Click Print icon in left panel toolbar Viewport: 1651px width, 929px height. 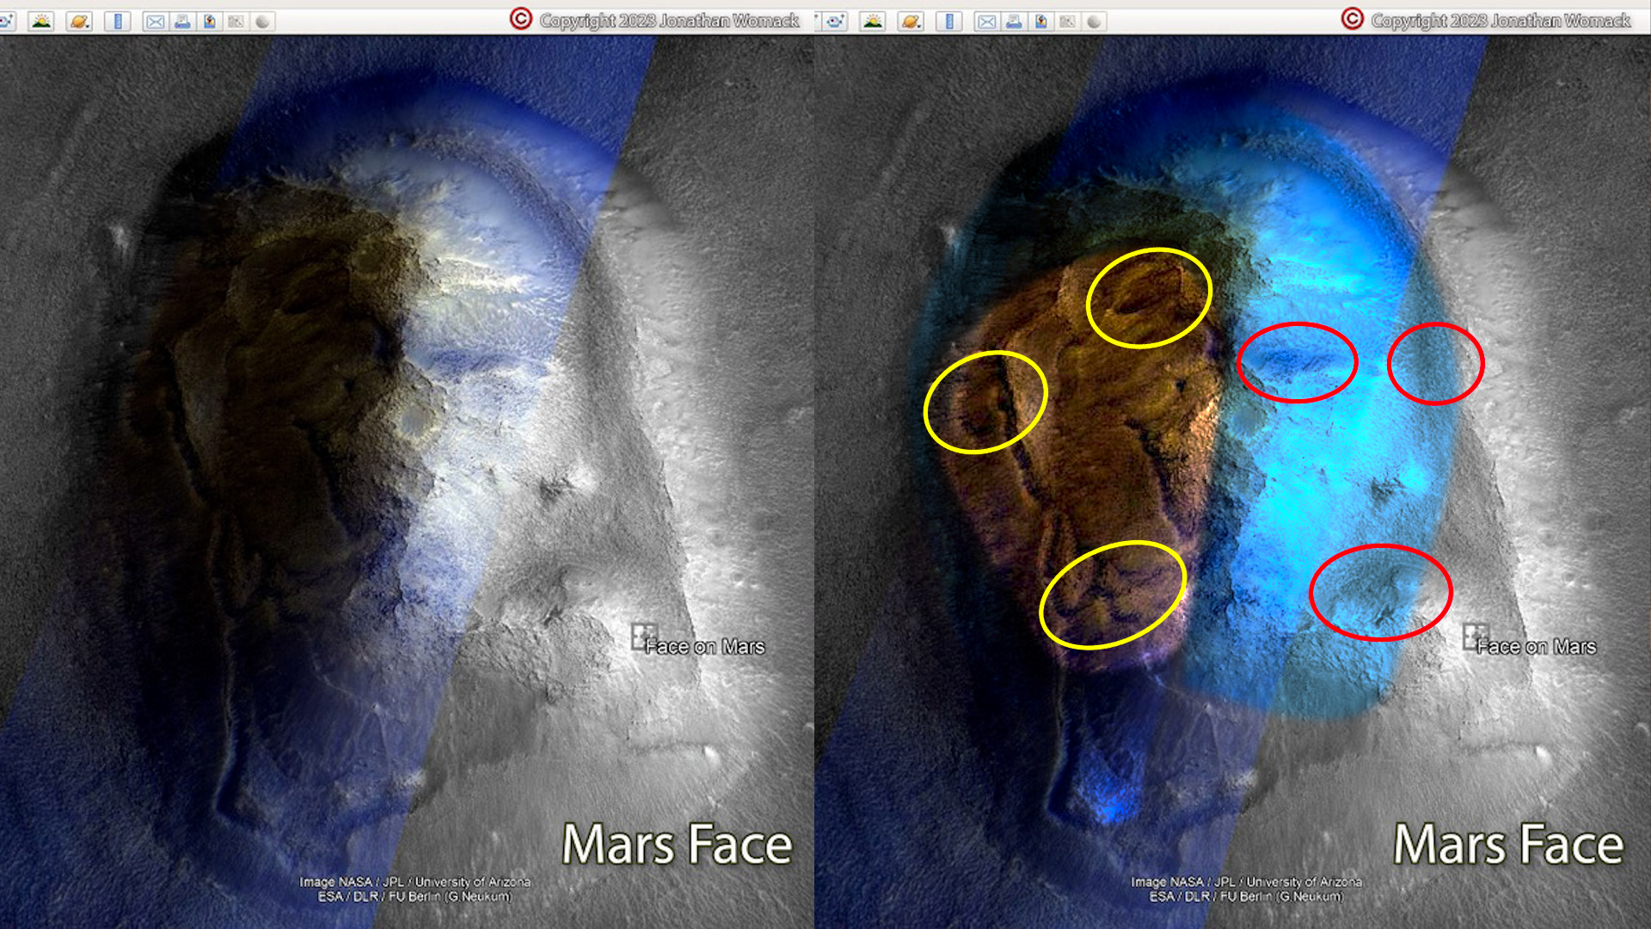(182, 22)
